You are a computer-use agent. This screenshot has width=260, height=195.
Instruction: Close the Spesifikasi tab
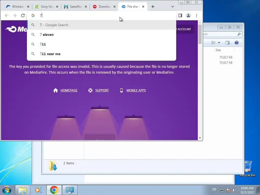pos(86,7)
